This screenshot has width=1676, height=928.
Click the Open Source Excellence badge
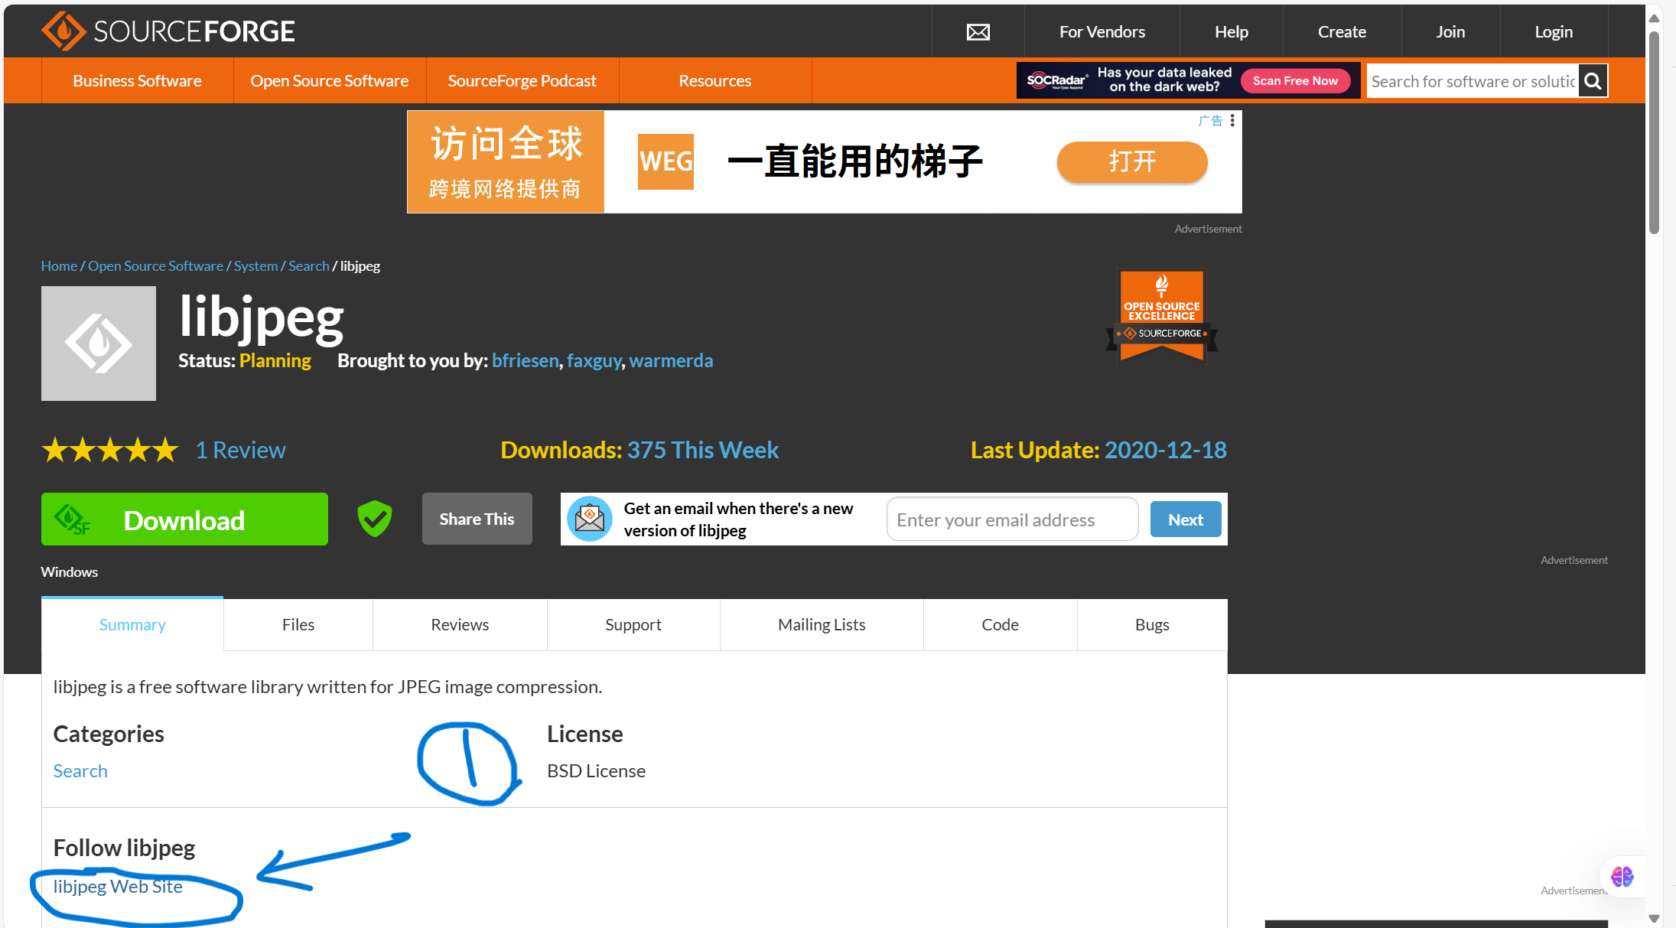(x=1161, y=315)
